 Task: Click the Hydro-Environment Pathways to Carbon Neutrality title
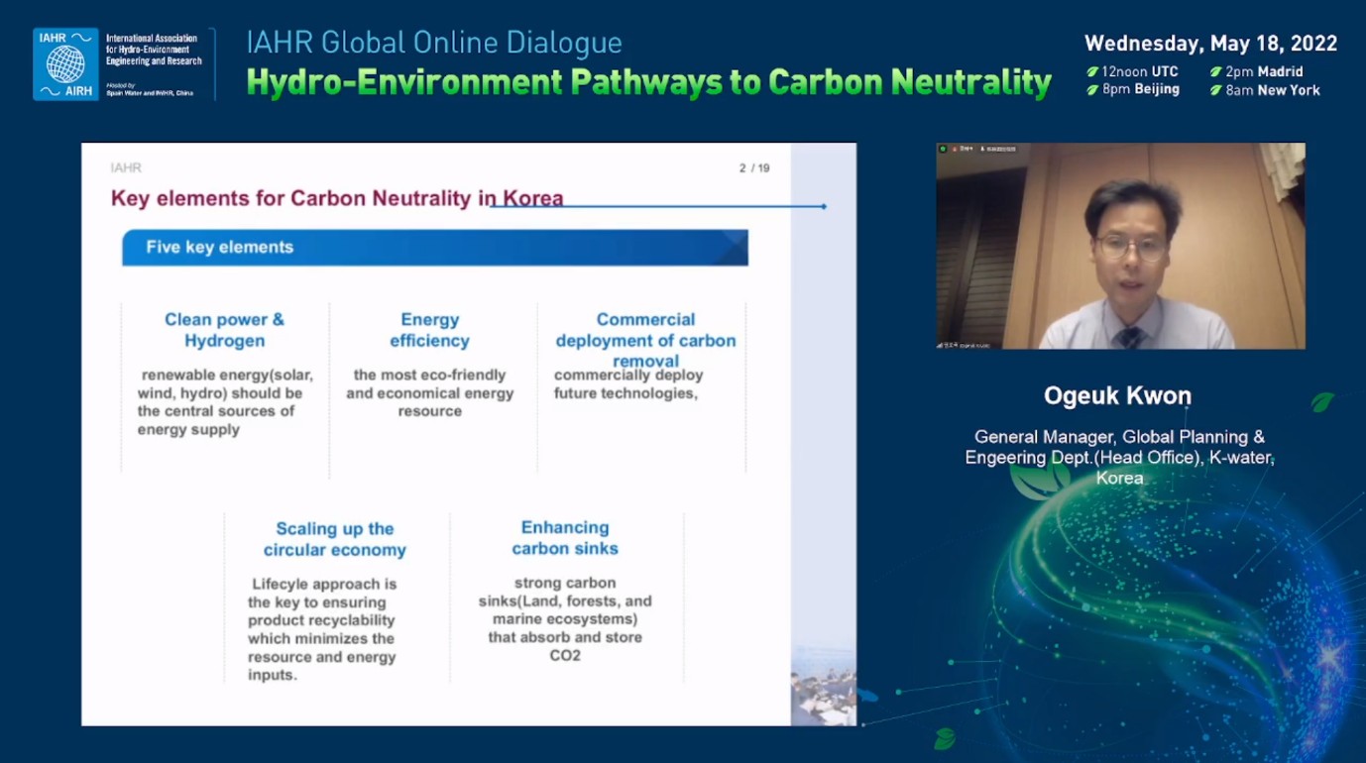click(648, 82)
